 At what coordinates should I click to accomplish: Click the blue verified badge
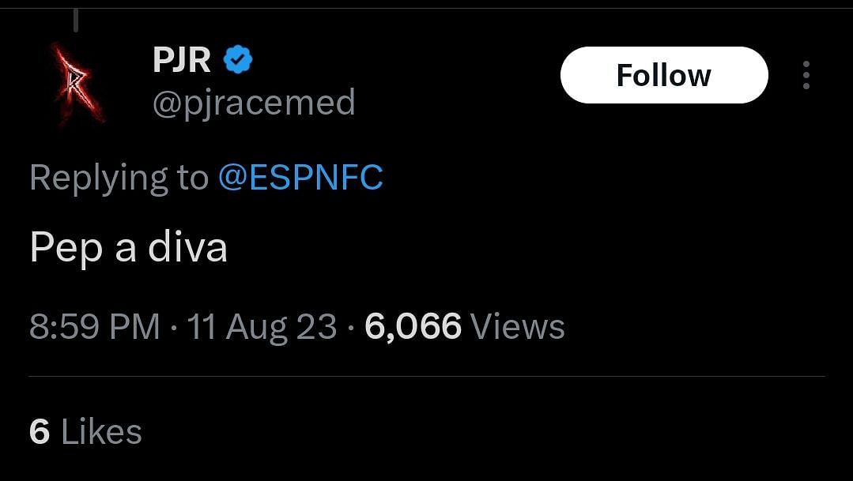(x=238, y=60)
